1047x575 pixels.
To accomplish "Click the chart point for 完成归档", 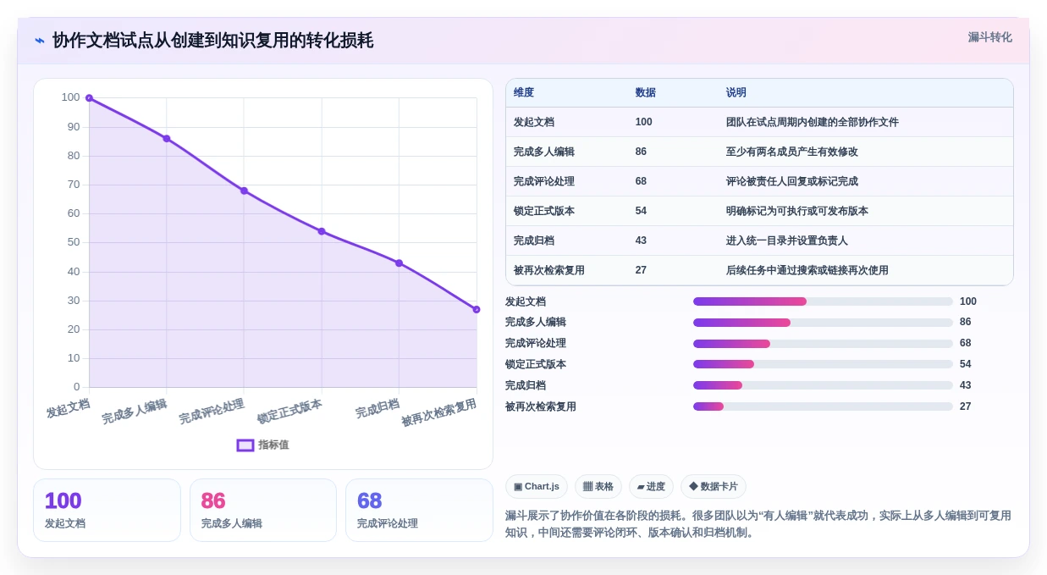I will [399, 263].
